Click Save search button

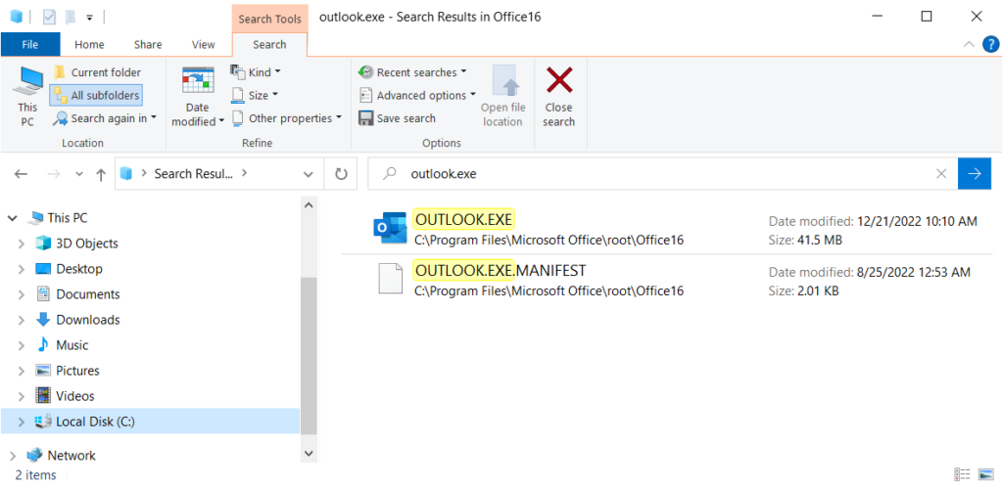pos(398,118)
